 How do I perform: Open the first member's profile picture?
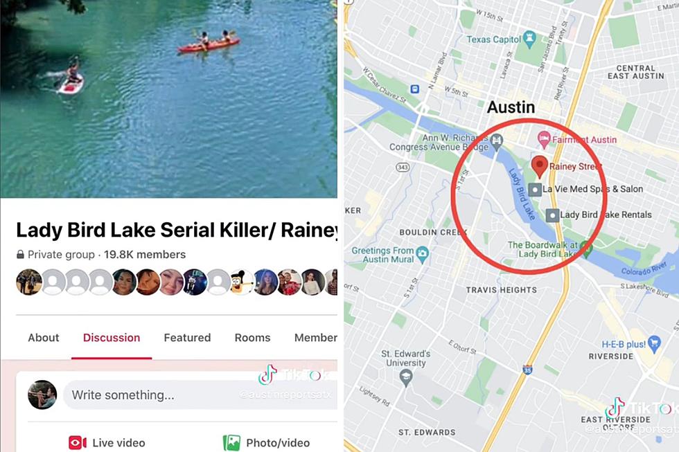pos(29,282)
